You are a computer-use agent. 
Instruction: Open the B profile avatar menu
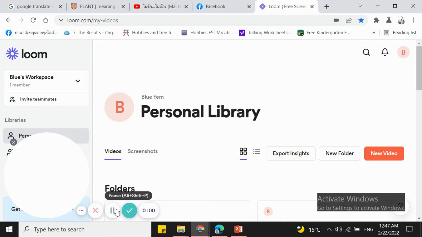point(403,52)
